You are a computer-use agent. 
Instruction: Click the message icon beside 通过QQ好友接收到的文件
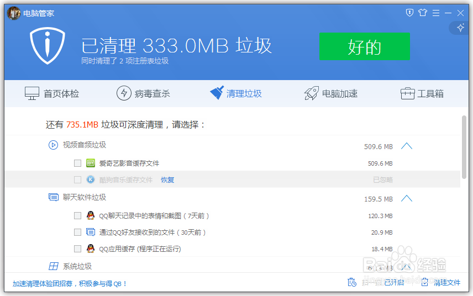(91, 232)
